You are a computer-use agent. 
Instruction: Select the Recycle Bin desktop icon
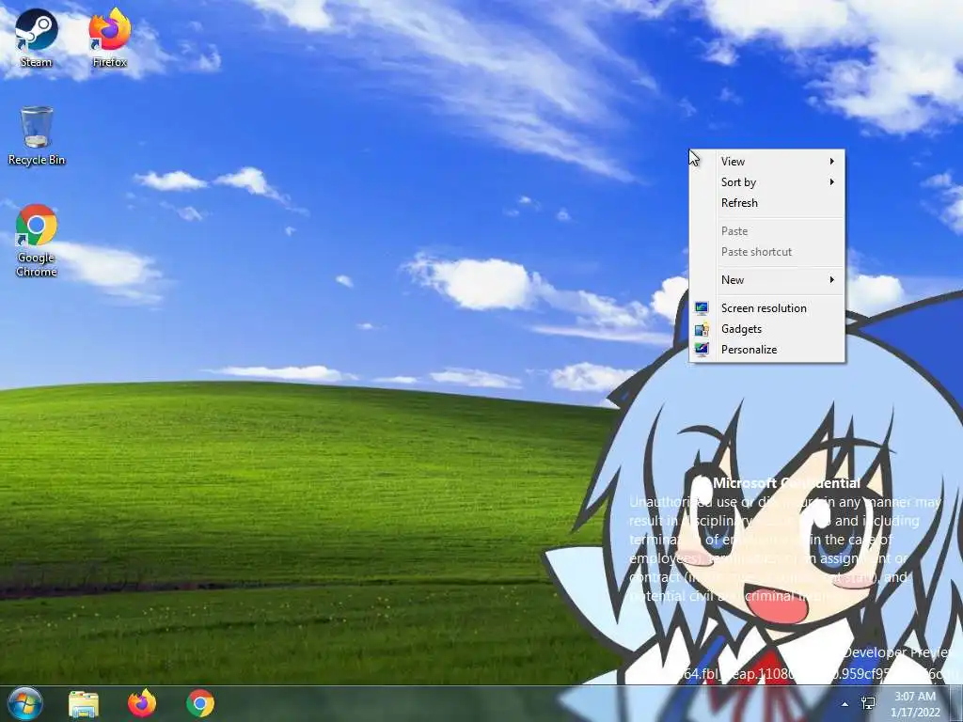tap(37, 135)
